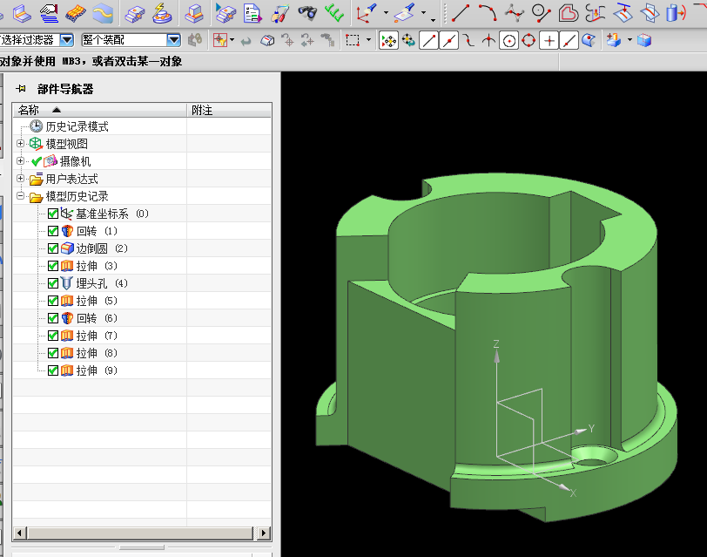Click the cylinder icon at toolbar end
Screen dimensions: 707x557
point(674,12)
